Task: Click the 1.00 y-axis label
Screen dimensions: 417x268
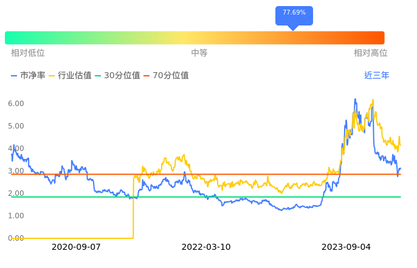Action: (x=16, y=216)
